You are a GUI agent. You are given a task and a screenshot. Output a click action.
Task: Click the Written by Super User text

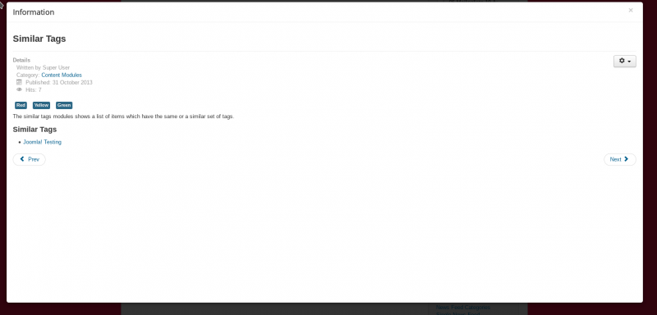click(x=43, y=68)
